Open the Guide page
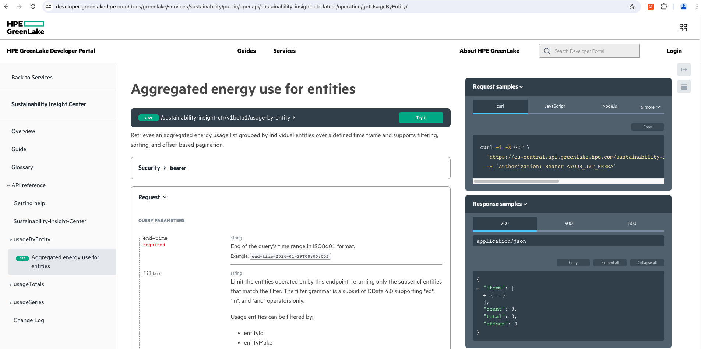 coord(19,149)
